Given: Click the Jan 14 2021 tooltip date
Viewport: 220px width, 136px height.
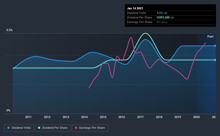Looking at the screenshot, I should (x=135, y=8).
